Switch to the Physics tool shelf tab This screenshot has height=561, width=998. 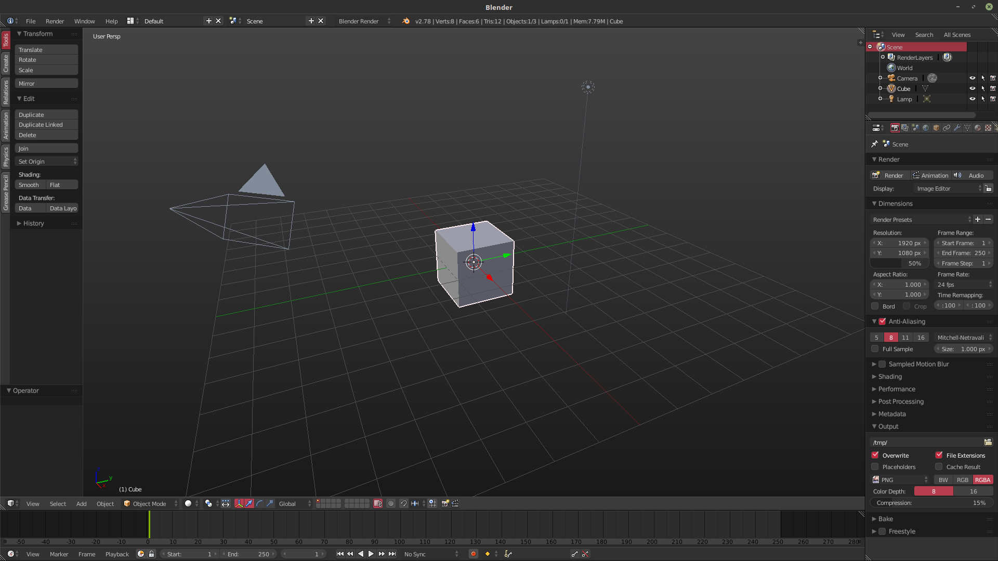(x=6, y=156)
